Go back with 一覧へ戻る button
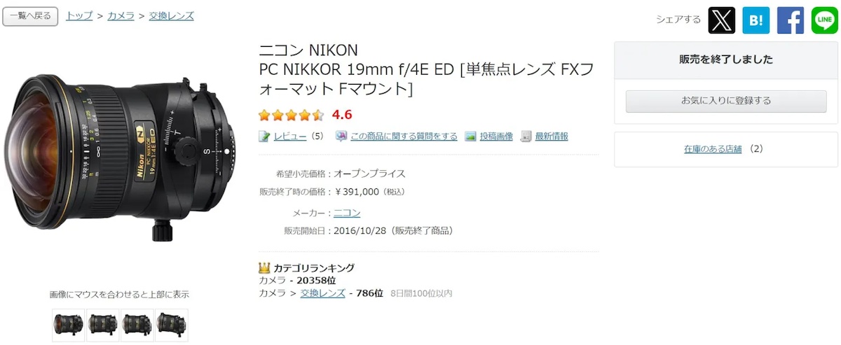Viewport: 841px width, 345px height. pyautogui.click(x=30, y=16)
